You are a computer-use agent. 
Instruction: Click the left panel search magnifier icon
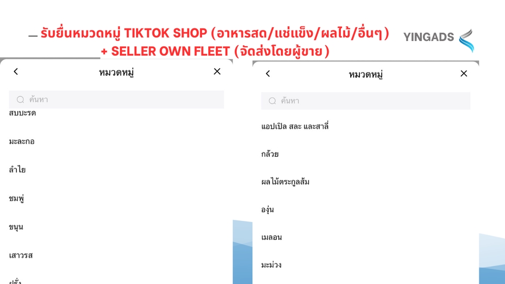[x=21, y=99]
